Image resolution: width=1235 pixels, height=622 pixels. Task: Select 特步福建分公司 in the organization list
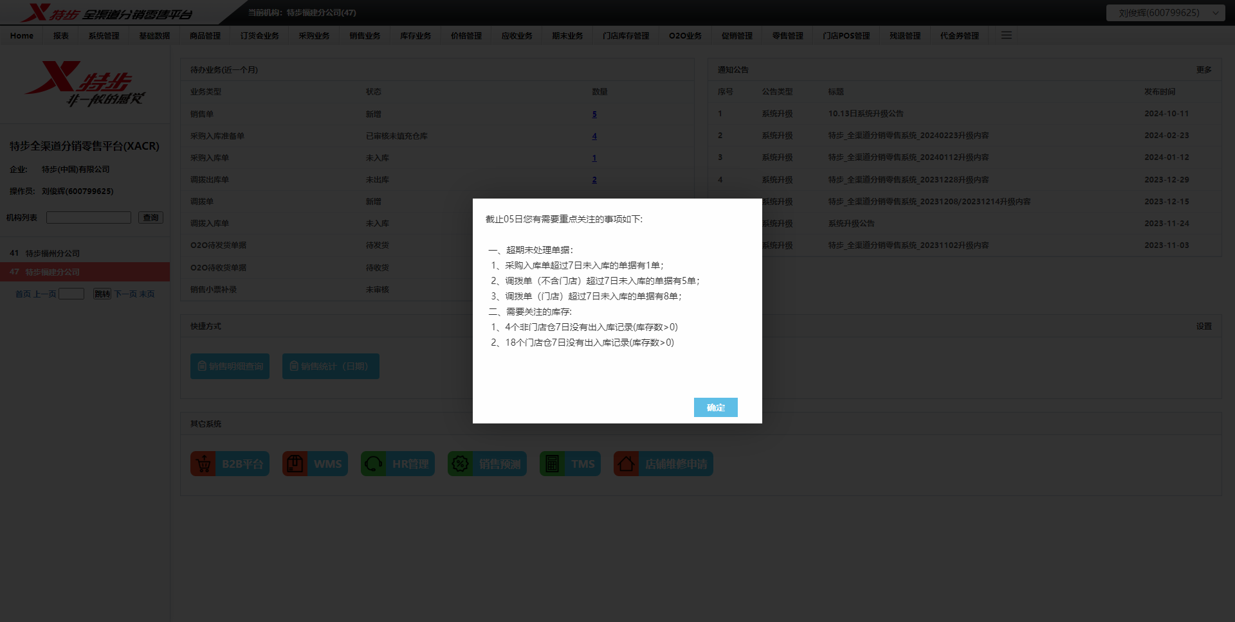tap(85, 272)
